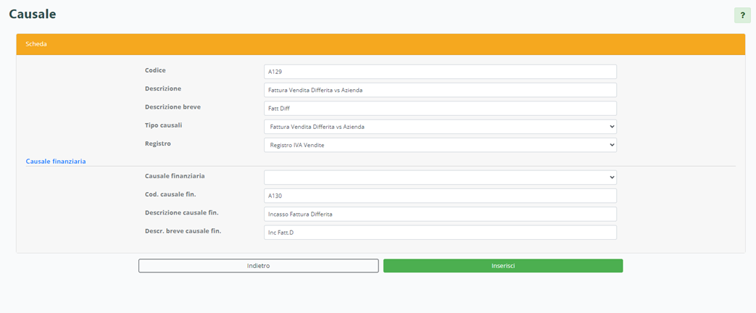Click the Codice field label

click(155, 70)
